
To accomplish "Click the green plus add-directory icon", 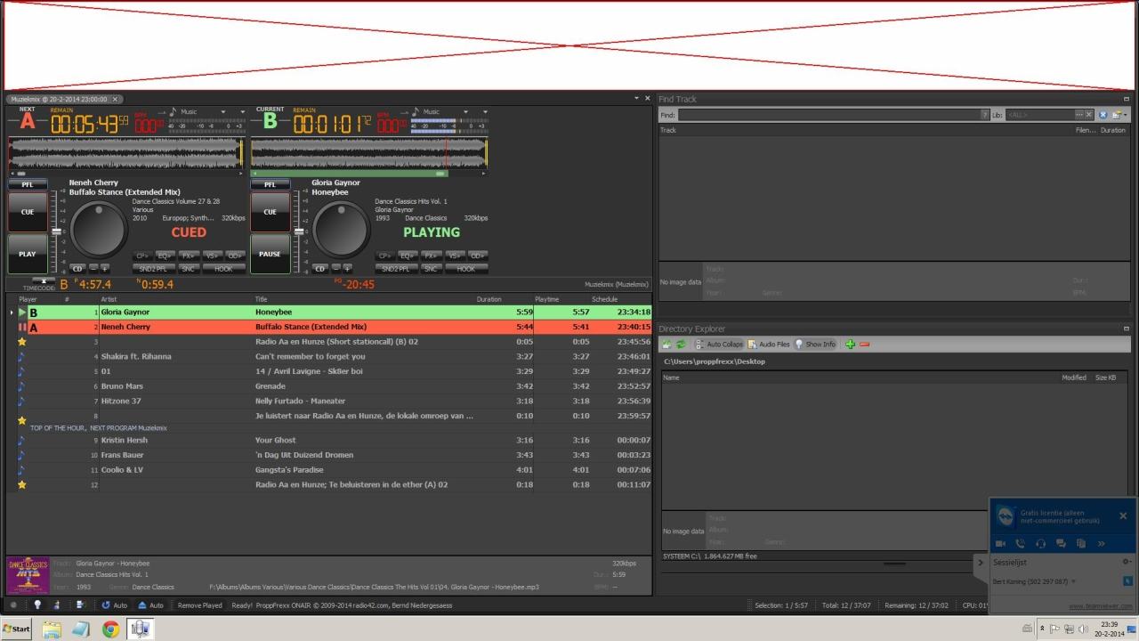I will click(850, 345).
